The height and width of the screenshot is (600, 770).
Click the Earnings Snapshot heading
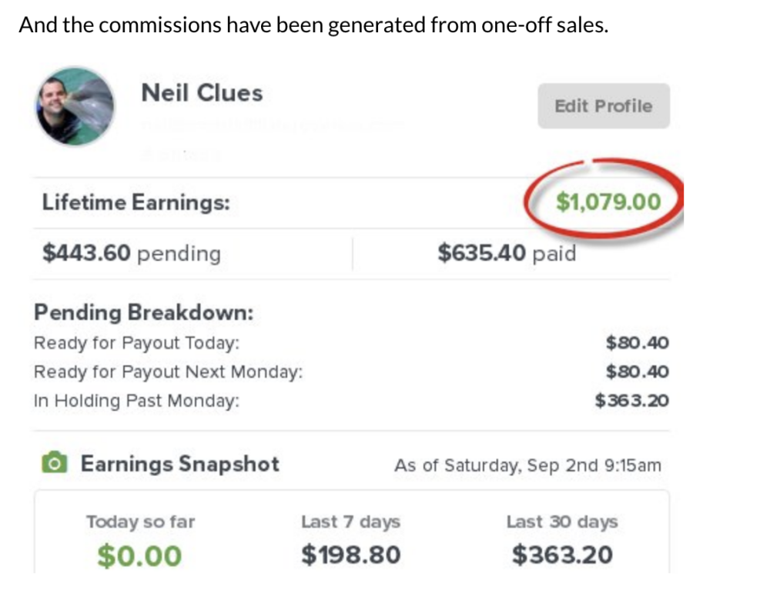179,464
